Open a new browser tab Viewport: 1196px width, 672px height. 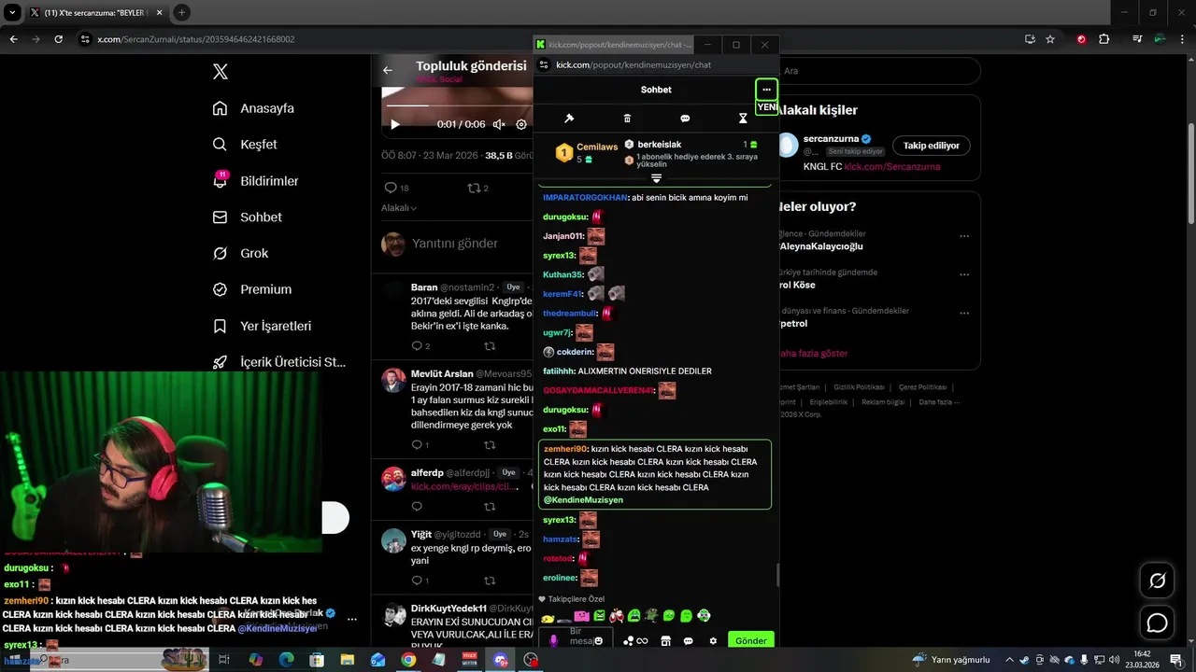click(181, 13)
